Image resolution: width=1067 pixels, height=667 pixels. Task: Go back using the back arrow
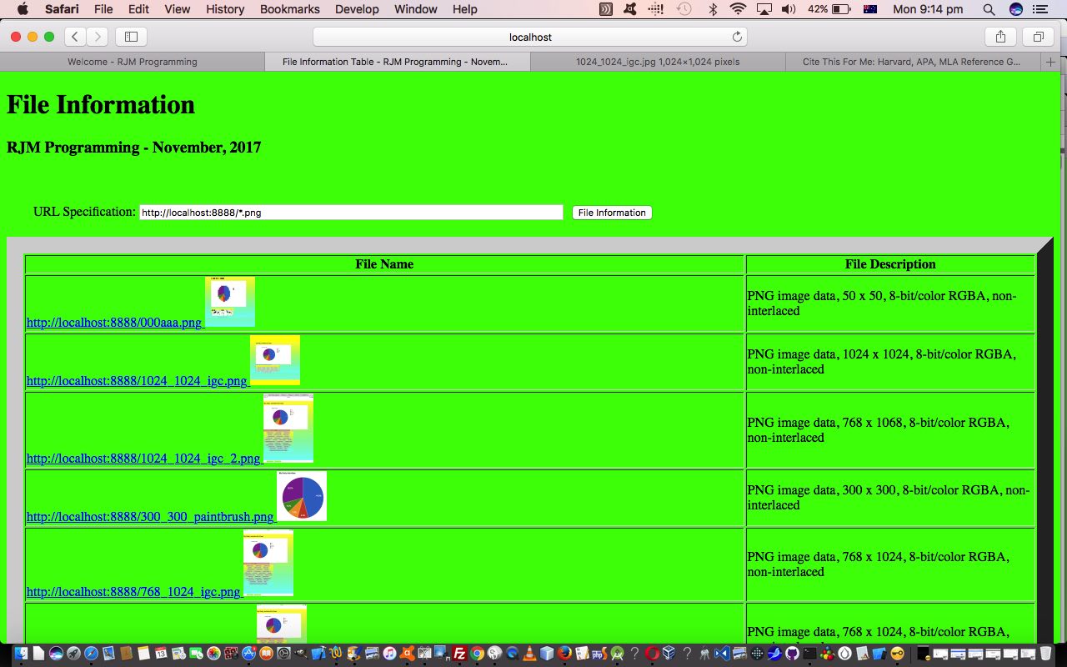click(75, 37)
